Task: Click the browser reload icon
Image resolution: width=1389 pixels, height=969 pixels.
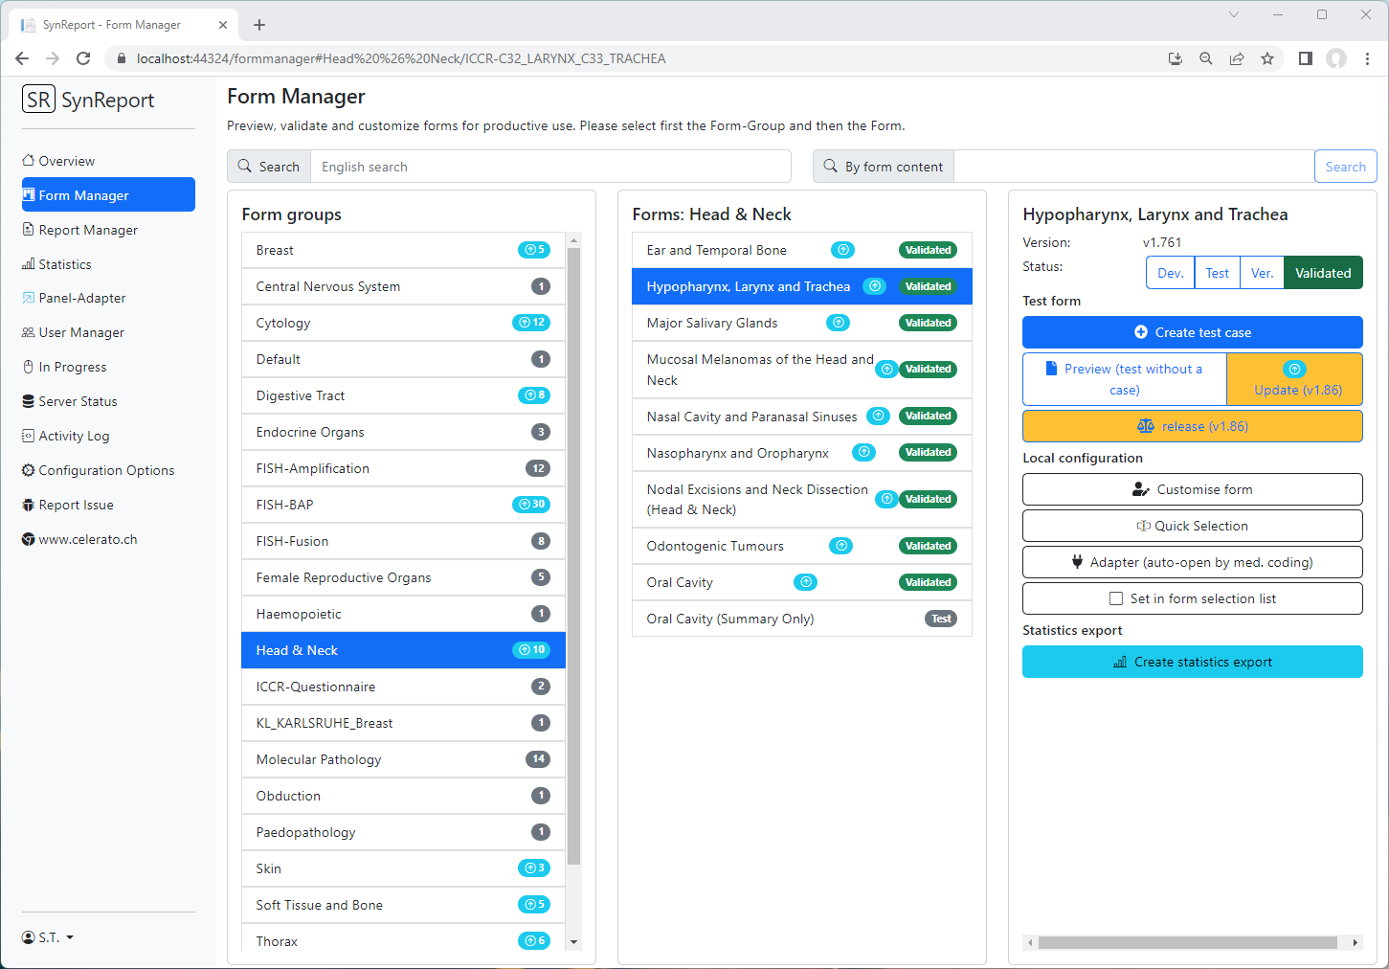Action: tap(83, 58)
